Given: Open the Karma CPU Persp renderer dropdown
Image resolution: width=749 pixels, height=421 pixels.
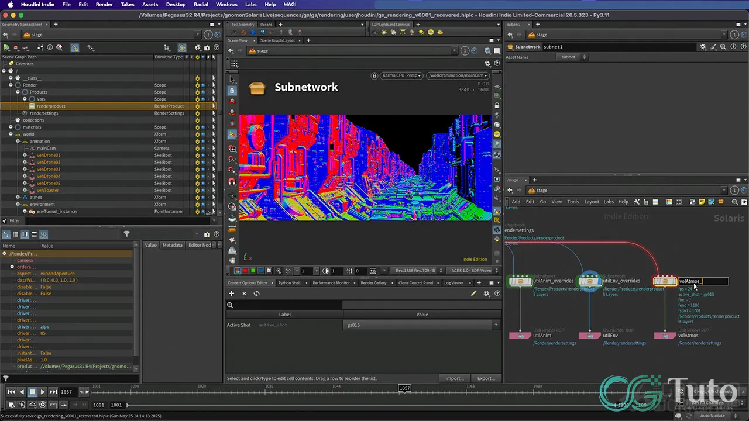Looking at the screenshot, I should pos(401,75).
